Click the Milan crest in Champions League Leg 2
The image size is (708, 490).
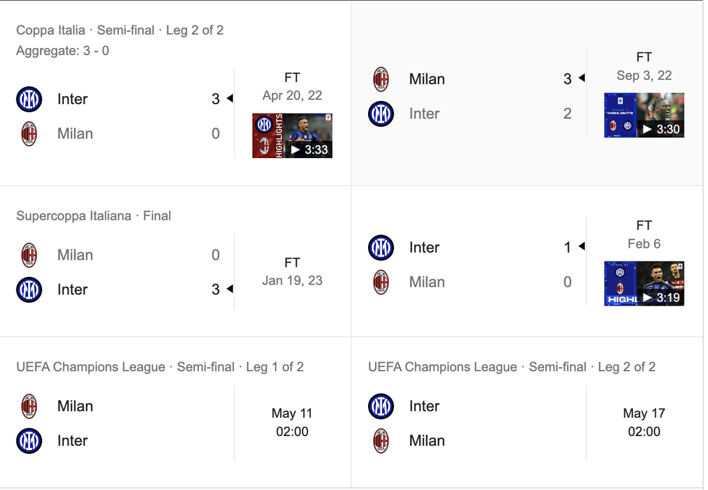point(380,441)
